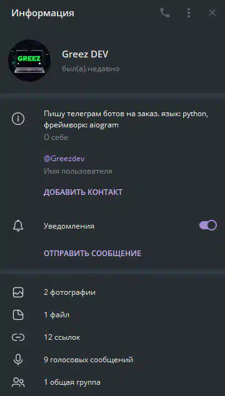Click ДОБАВИТЬ КОНТАКТ button

point(83,192)
